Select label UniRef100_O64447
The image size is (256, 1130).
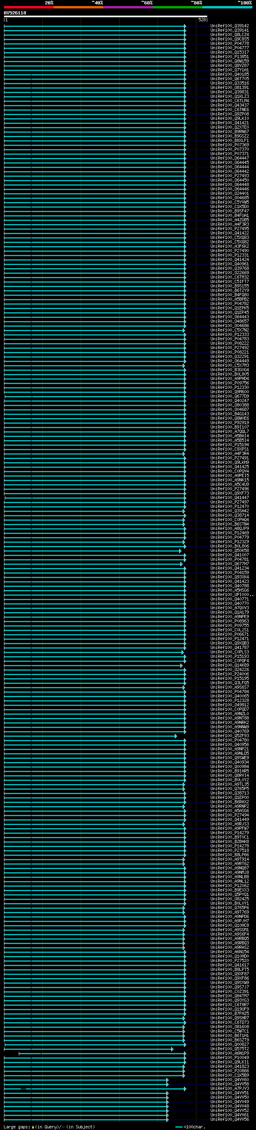tap(230, 158)
